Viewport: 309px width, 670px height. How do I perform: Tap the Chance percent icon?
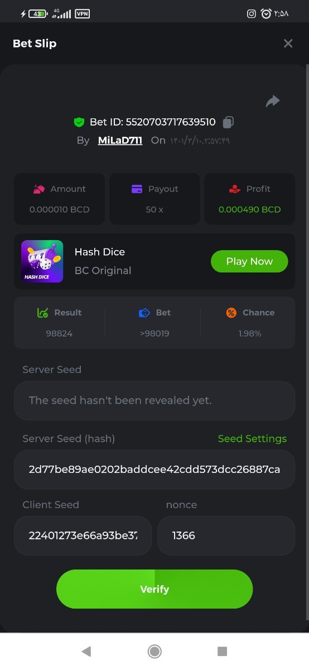231,313
